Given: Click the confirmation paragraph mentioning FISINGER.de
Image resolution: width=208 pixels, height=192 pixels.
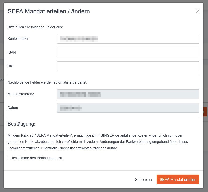Looking at the screenshot, I should coord(98,142).
